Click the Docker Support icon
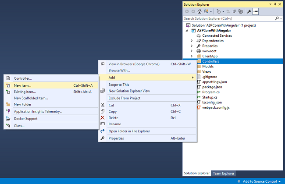285x184 pixels. pos(8,119)
